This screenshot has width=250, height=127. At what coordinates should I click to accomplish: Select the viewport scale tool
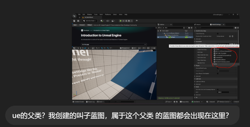point(85,48)
